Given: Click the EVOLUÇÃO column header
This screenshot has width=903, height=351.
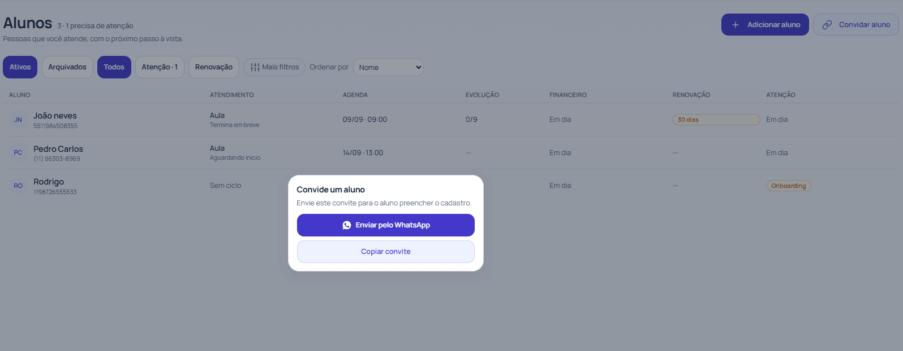Looking at the screenshot, I should coord(482,95).
